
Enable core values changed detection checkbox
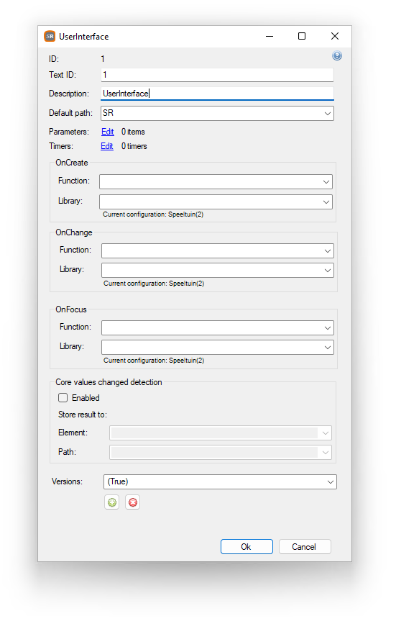[x=63, y=397]
